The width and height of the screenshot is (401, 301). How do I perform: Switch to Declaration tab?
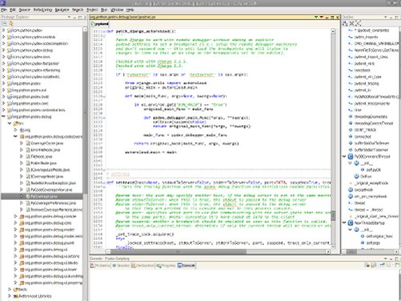click(143, 266)
